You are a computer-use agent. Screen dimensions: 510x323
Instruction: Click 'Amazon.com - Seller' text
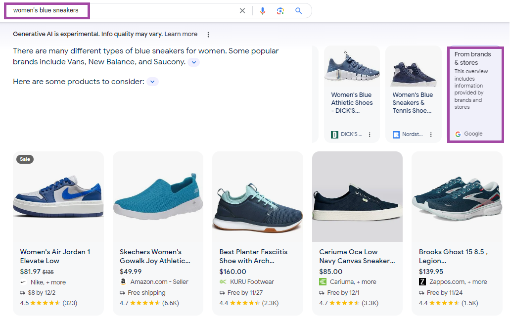coord(159,282)
